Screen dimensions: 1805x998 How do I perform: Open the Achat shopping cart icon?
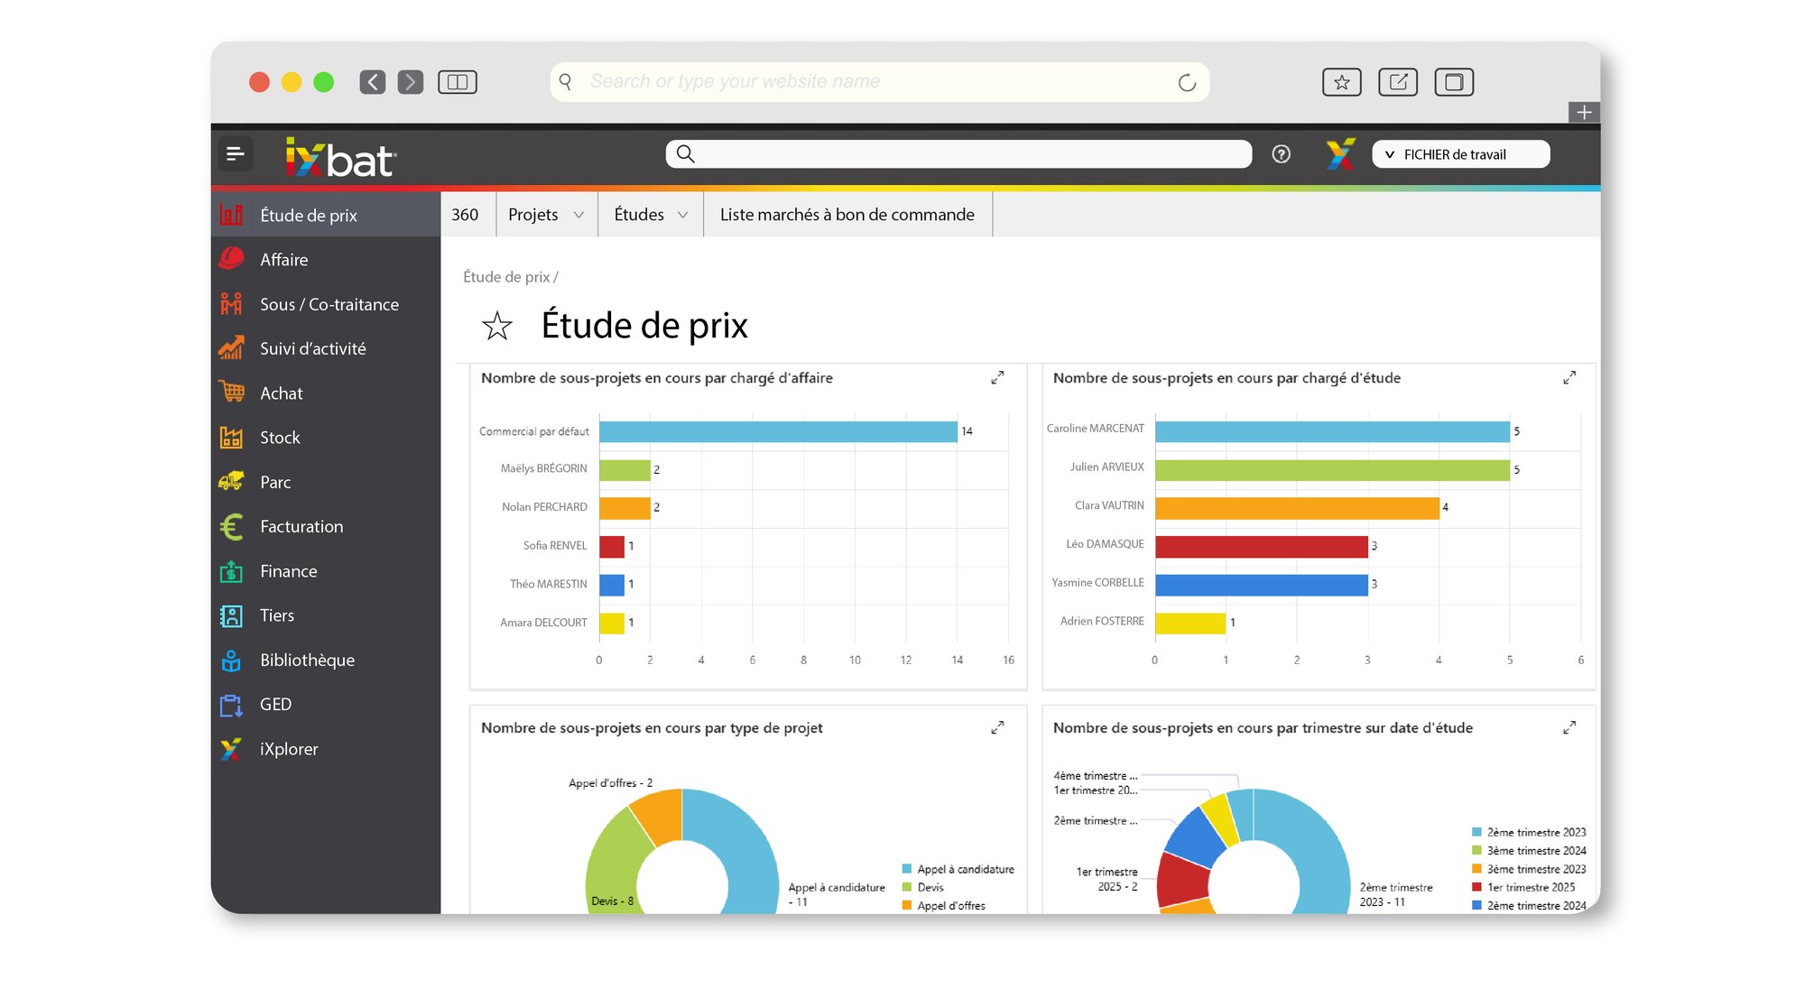coord(232,393)
